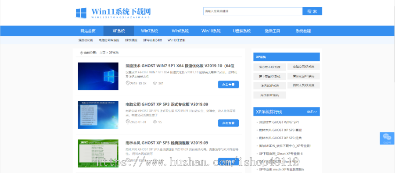Click the 电脑公司专业版 sub-navigation link
Viewport: 395px width, 173px height.
(109, 40)
